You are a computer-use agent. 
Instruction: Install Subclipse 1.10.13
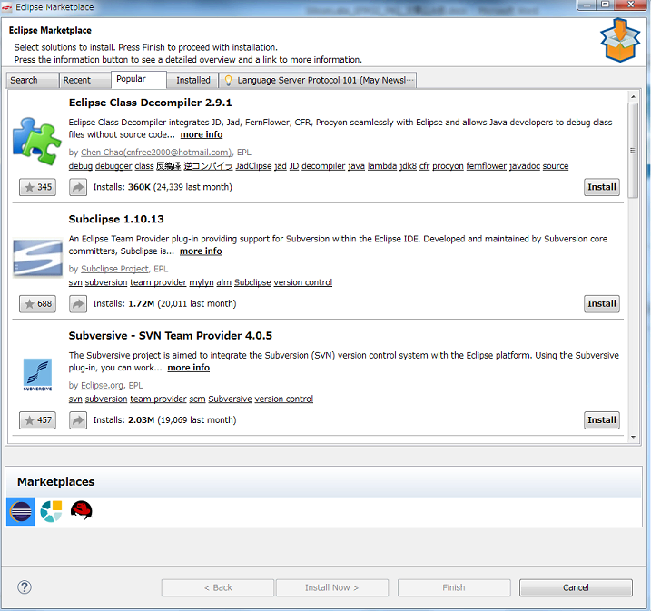click(602, 304)
